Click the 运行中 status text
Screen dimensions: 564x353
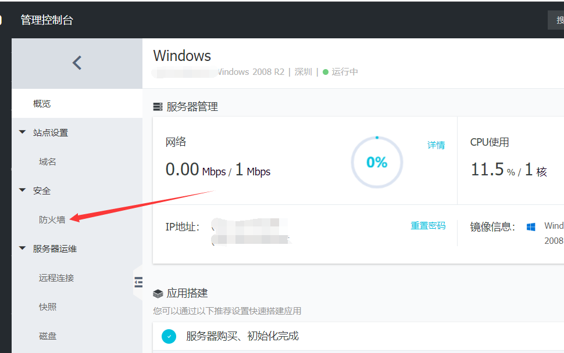point(345,72)
